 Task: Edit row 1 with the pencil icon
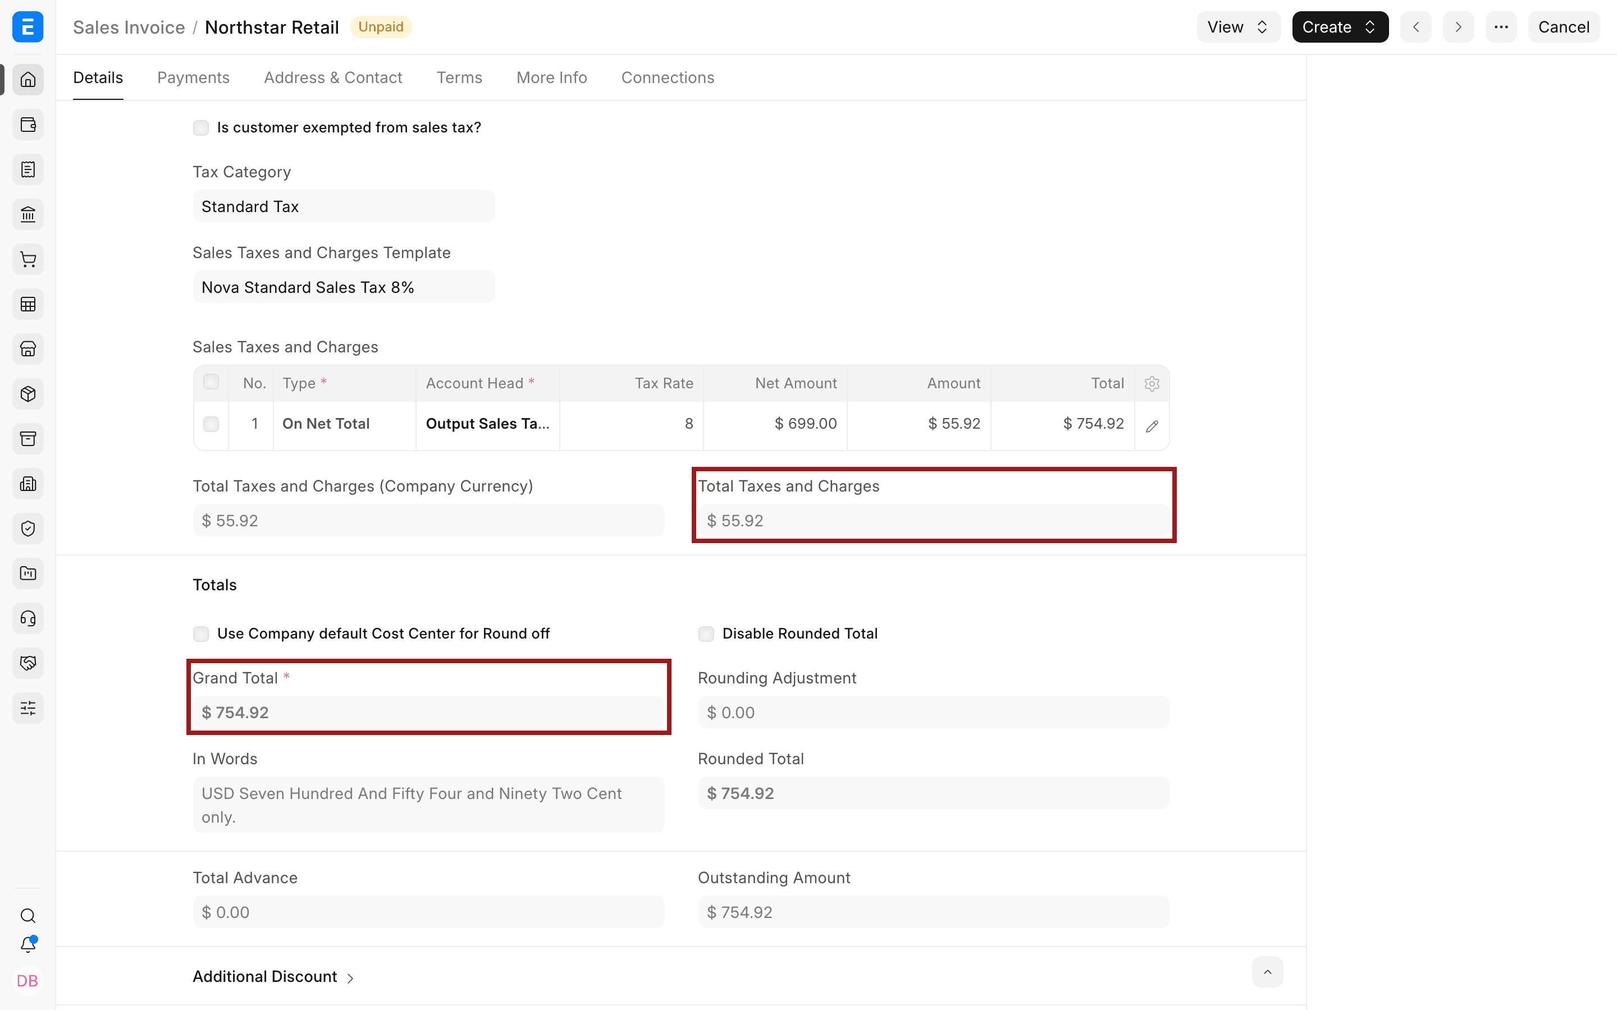pyautogui.click(x=1152, y=425)
